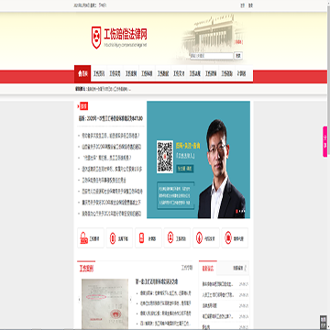Viewport: 330px width, 330px height.
Task: Open the last visible bullet item under the article title
Action: (x=166, y=323)
